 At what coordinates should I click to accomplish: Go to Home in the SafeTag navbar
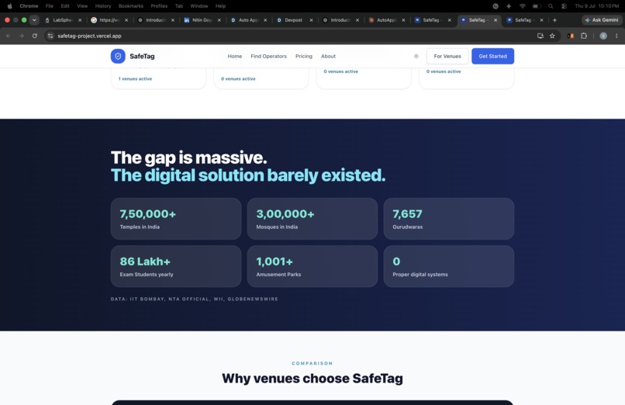point(235,56)
